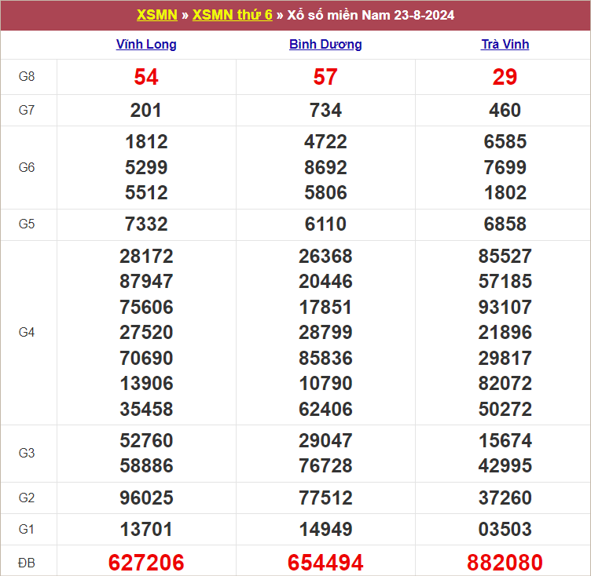
Task: Select the G6 value 7699
Action: point(505,167)
